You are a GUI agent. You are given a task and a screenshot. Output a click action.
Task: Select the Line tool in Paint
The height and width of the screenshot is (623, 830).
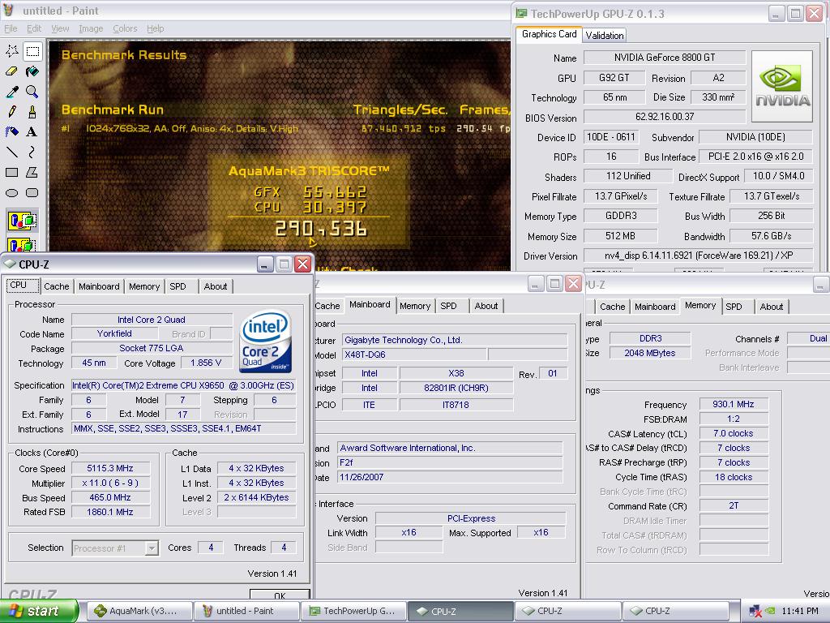tap(12, 152)
